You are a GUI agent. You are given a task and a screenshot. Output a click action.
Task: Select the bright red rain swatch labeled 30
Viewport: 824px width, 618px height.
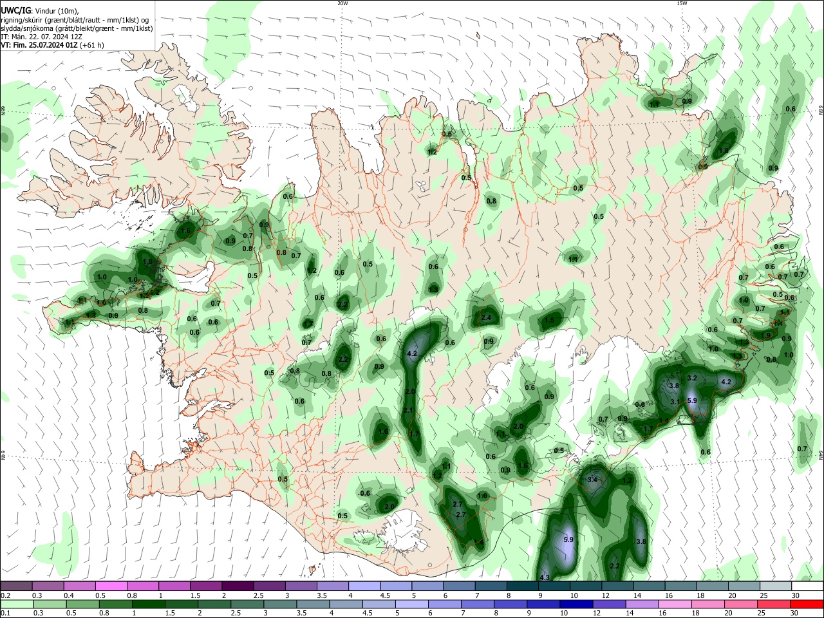pyautogui.click(x=806, y=604)
